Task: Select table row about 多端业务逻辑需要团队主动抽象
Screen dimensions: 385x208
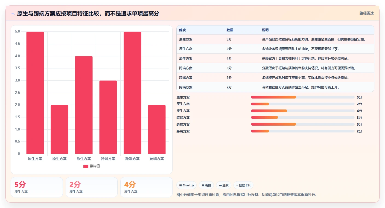Action: 275,49
